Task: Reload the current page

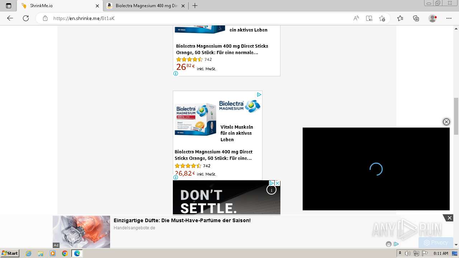Action: (x=26, y=18)
